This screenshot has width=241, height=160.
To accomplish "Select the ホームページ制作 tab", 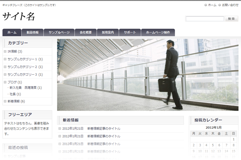I will [158, 32].
